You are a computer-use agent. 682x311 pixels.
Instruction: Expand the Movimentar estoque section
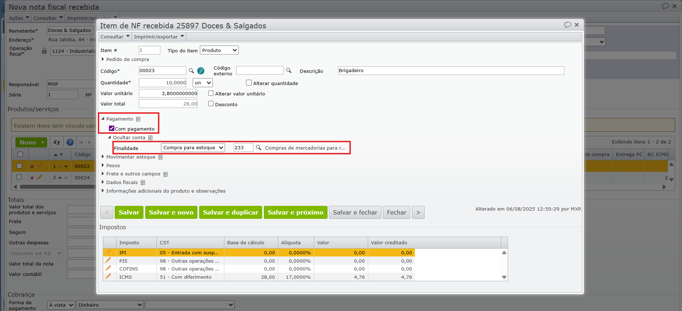(103, 157)
